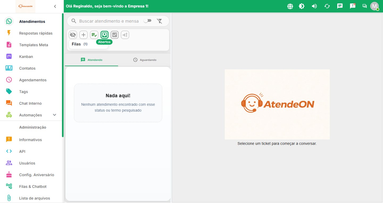The image size is (383, 203).
Task: Click the refresh arrows icon
Action: [x=327, y=6]
